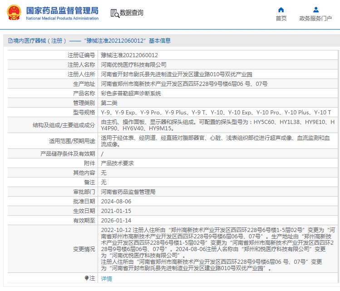Select the 数据查询 heading text

pos(132,13)
